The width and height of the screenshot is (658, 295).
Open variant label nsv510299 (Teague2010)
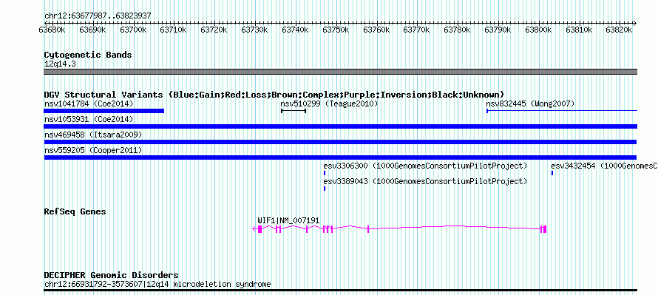tap(330, 104)
